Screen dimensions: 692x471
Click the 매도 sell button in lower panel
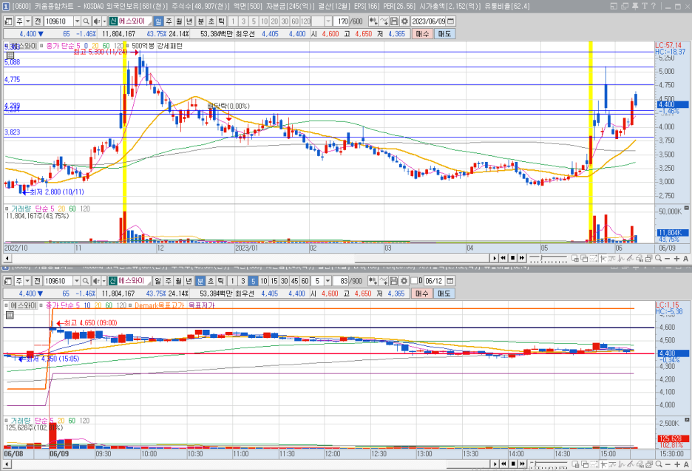(x=444, y=293)
